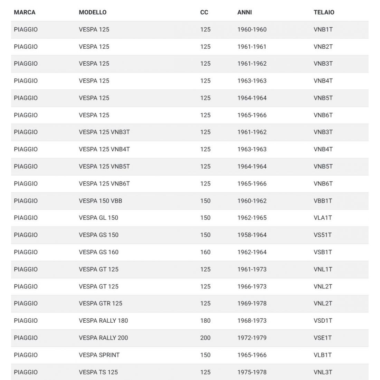This screenshot has width=380, height=380.
Task: Click the CC column header
Action: (204, 12)
